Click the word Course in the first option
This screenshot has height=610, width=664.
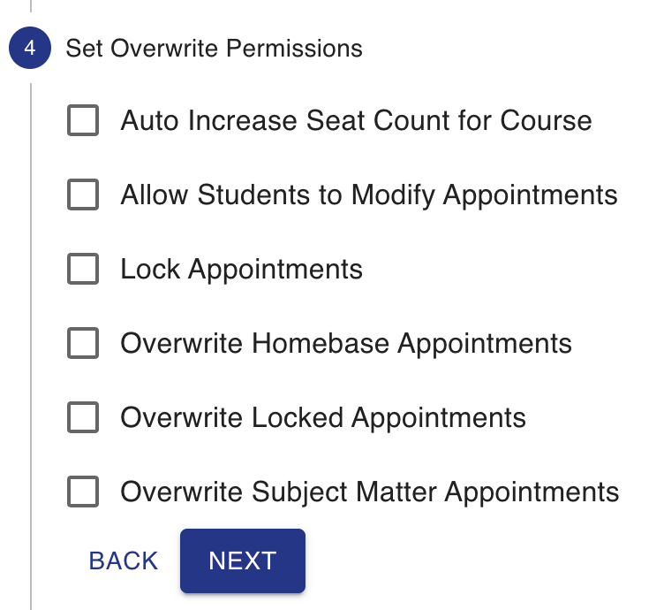546,120
